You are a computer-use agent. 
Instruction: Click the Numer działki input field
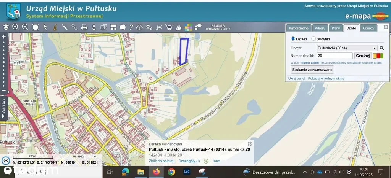(x=334, y=56)
